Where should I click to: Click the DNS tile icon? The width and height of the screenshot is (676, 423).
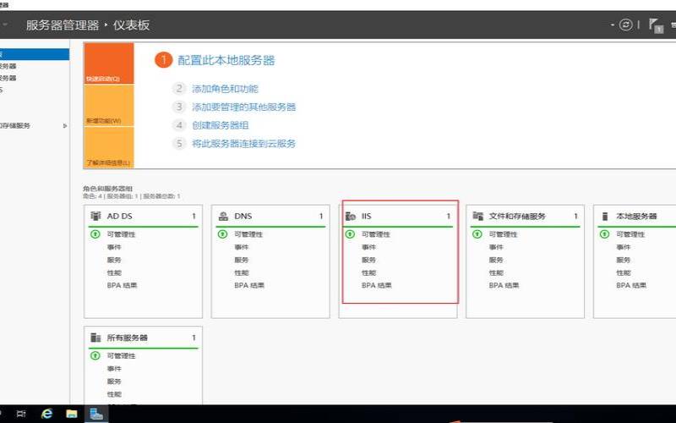coord(223,216)
